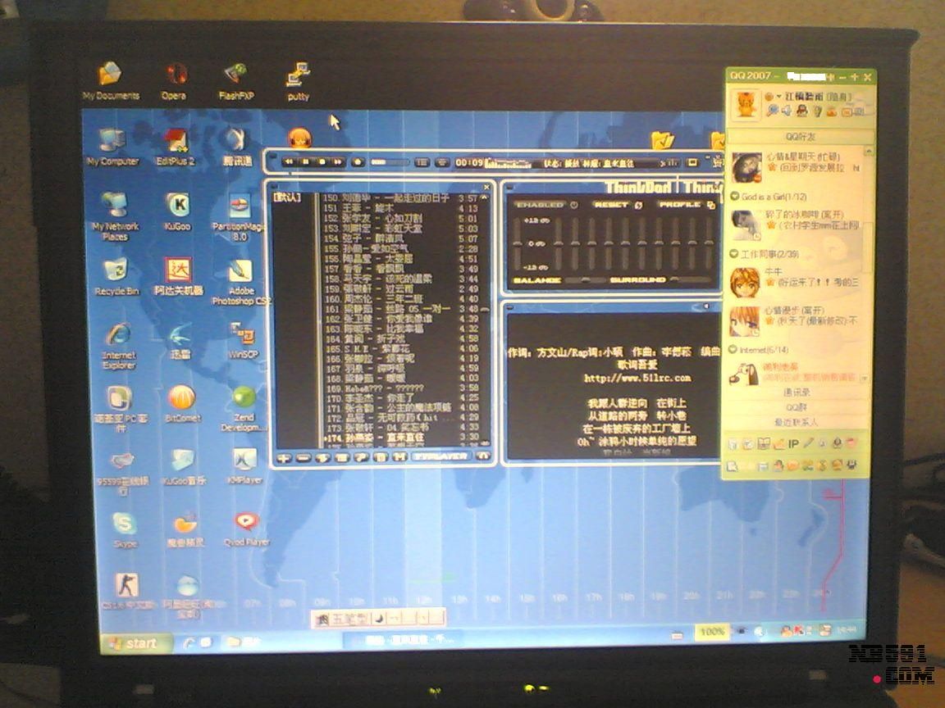Select the putty desktop icon
Screen dimensions: 945x708
pyautogui.click(x=299, y=80)
